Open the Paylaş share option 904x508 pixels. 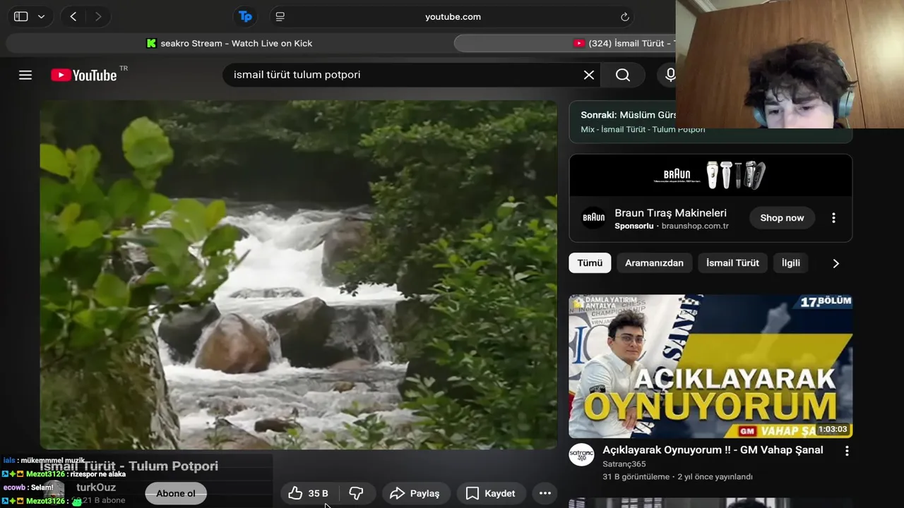click(415, 493)
